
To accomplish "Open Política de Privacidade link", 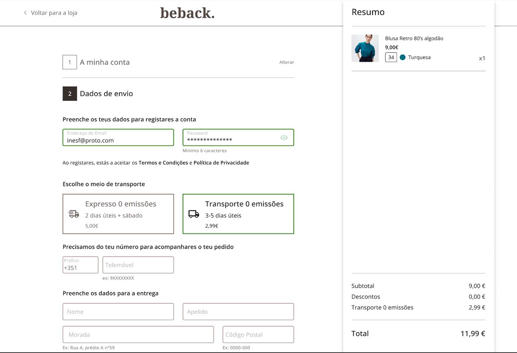I will (221, 163).
